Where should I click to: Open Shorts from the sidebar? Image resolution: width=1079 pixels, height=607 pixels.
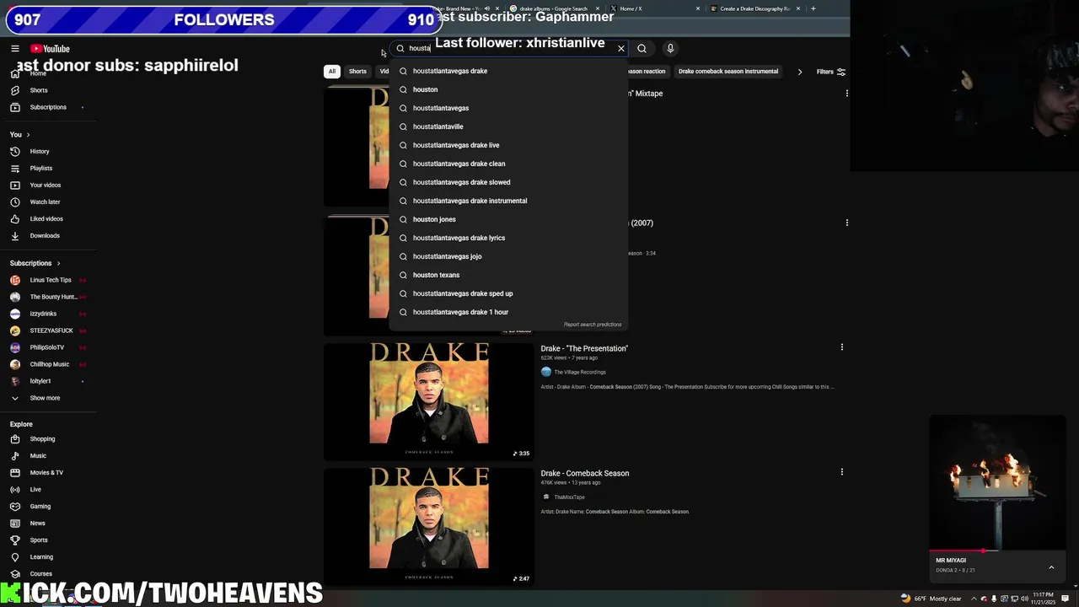point(39,90)
